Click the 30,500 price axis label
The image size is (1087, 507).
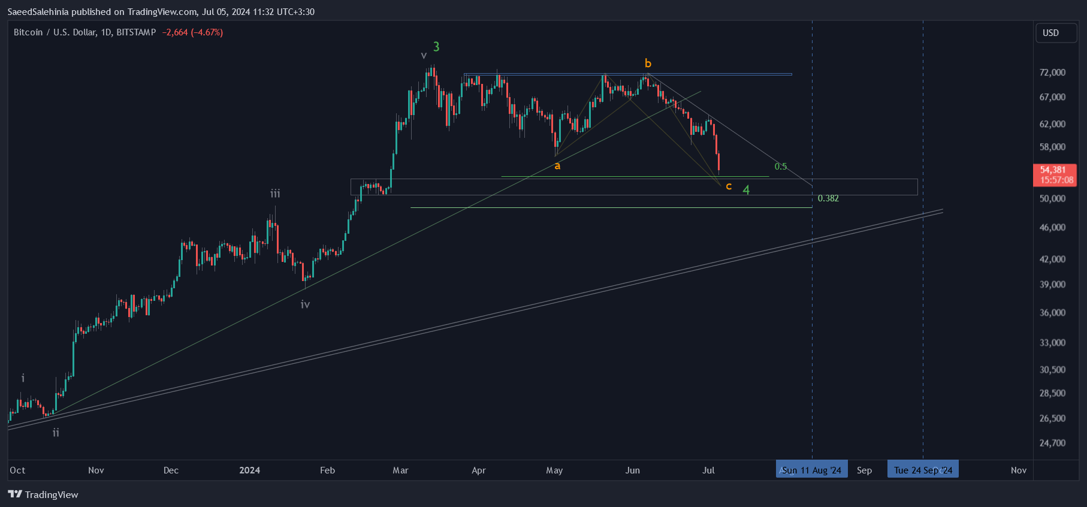1052,370
